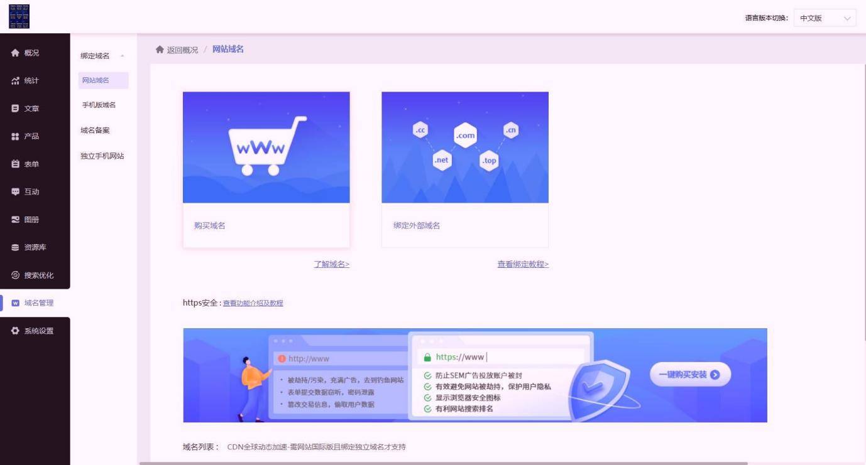
Task: Click the 购买域名 shopping cart card
Action: pyautogui.click(x=266, y=169)
